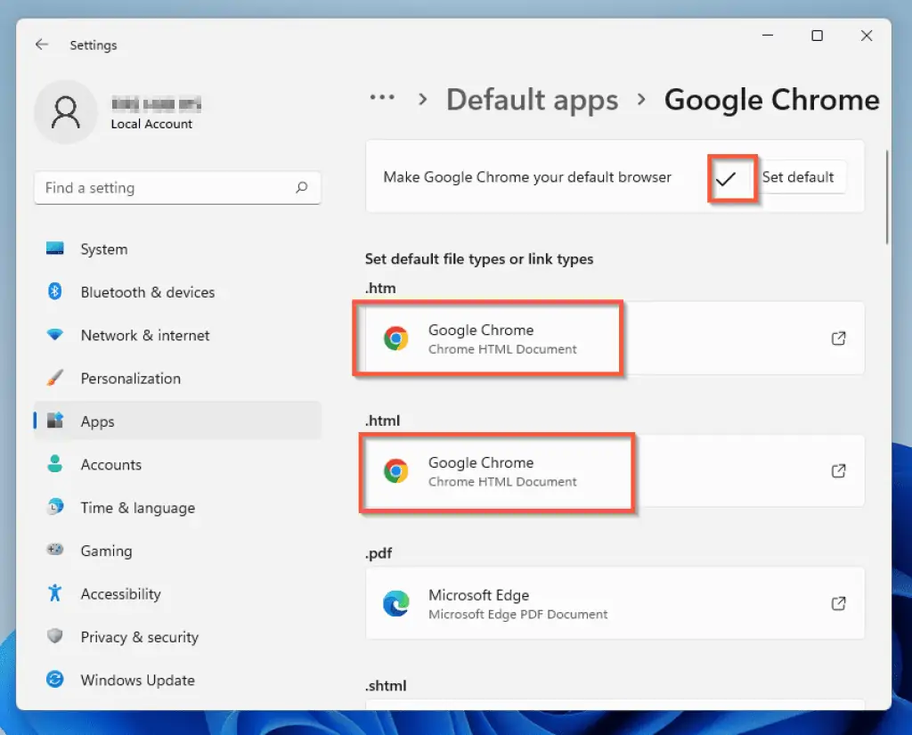The height and width of the screenshot is (735, 912).
Task: Click the .shtml file type label
Action: click(386, 685)
